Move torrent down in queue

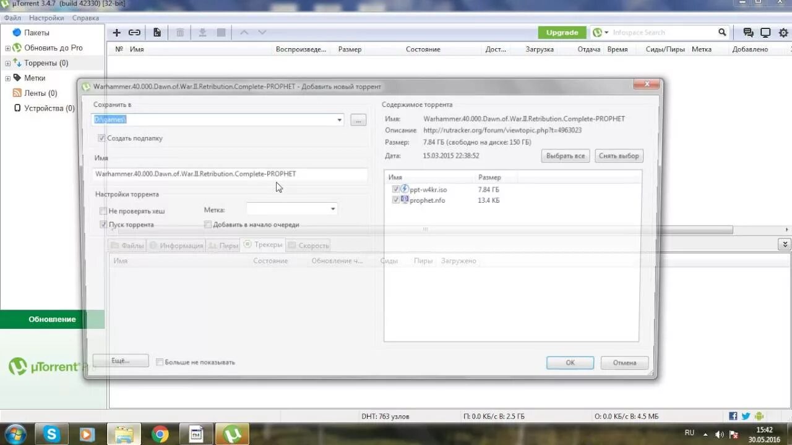coord(262,32)
